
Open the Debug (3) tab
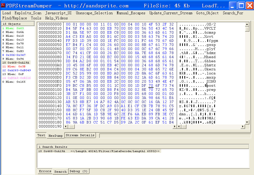point(79,171)
